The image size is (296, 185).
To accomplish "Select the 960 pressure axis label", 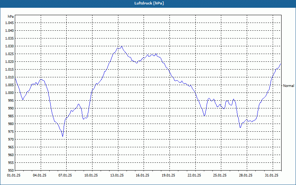I will click(11, 155).
